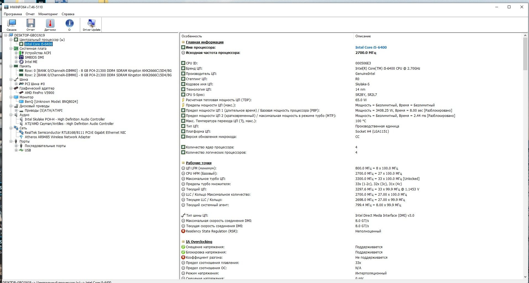
Task: Click the red X icon beside Residency State Regulation
Action: pos(183,231)
